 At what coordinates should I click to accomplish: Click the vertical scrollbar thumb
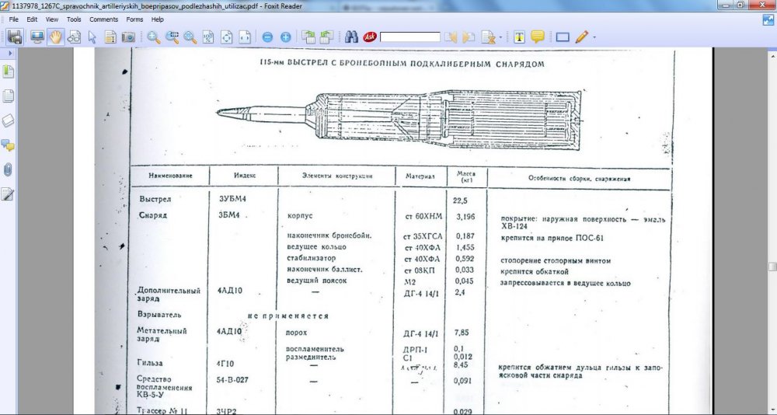[772, 267]
